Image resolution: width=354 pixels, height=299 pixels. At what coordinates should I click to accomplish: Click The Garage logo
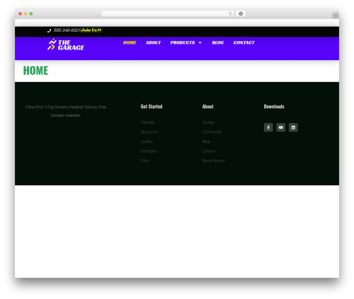pyautogui.click(x=66, y=45)
